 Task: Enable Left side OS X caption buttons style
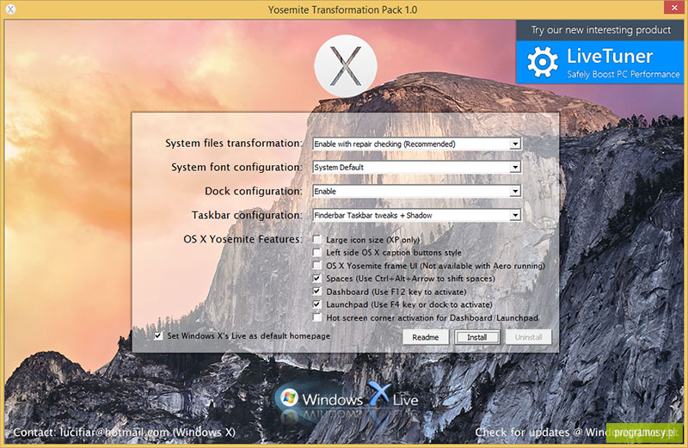[316, 252]
